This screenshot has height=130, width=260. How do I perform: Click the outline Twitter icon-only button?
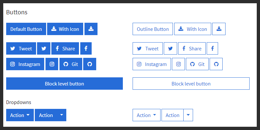(x=170, y=48)
